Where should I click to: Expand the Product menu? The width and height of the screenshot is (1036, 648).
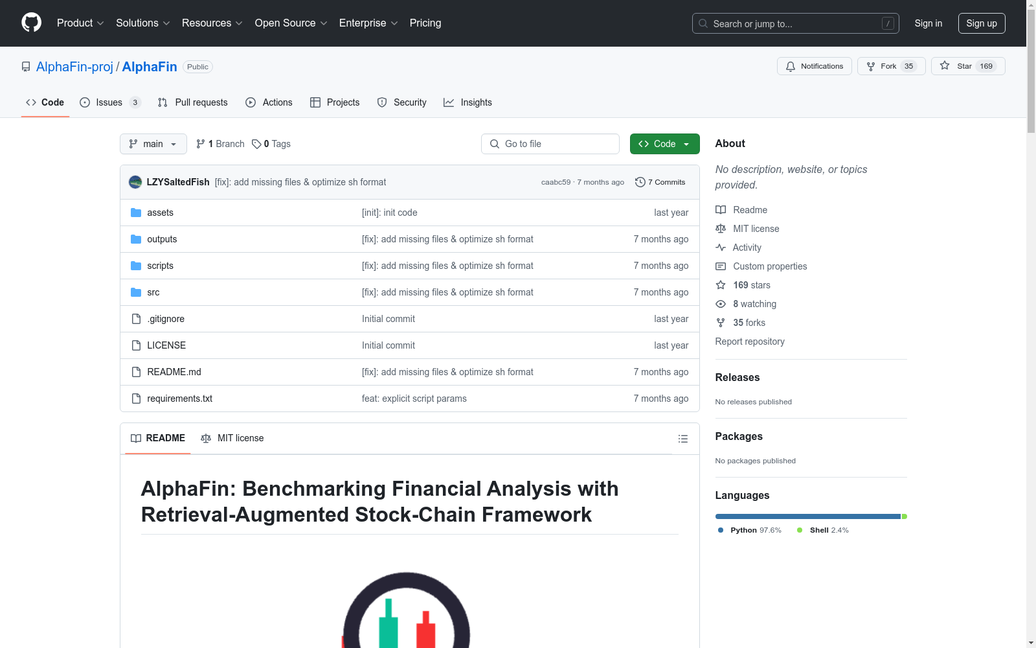[80, 23]
